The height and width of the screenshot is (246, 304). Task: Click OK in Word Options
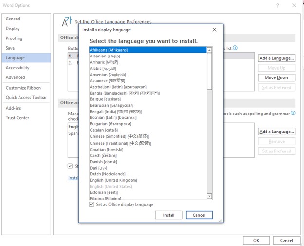coord(256,240)
